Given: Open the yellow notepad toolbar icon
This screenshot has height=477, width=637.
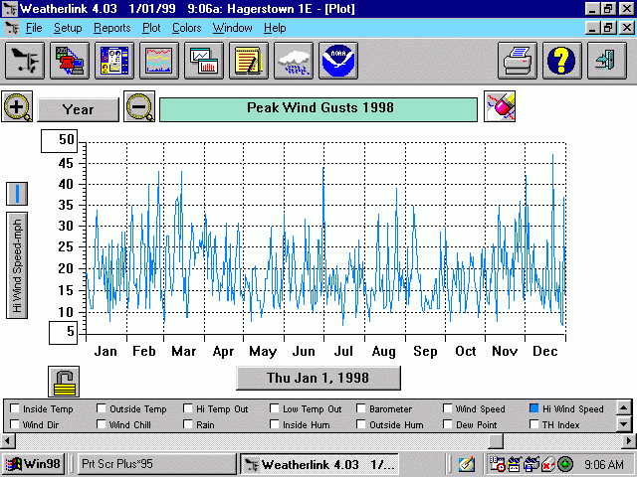Looking at the screenshot, I should pyautogui.click(x=249, y=61).
